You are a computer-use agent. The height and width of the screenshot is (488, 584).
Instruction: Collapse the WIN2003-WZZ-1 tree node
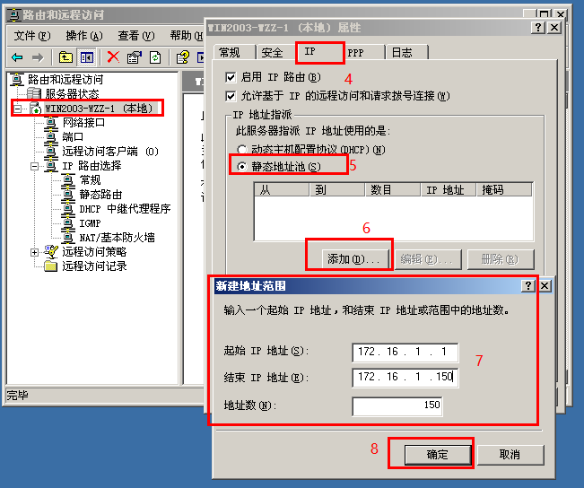click(18, 109)
